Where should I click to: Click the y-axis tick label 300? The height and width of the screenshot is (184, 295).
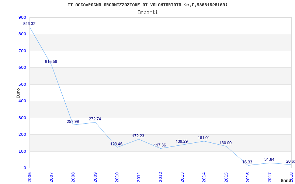(22, 118)
